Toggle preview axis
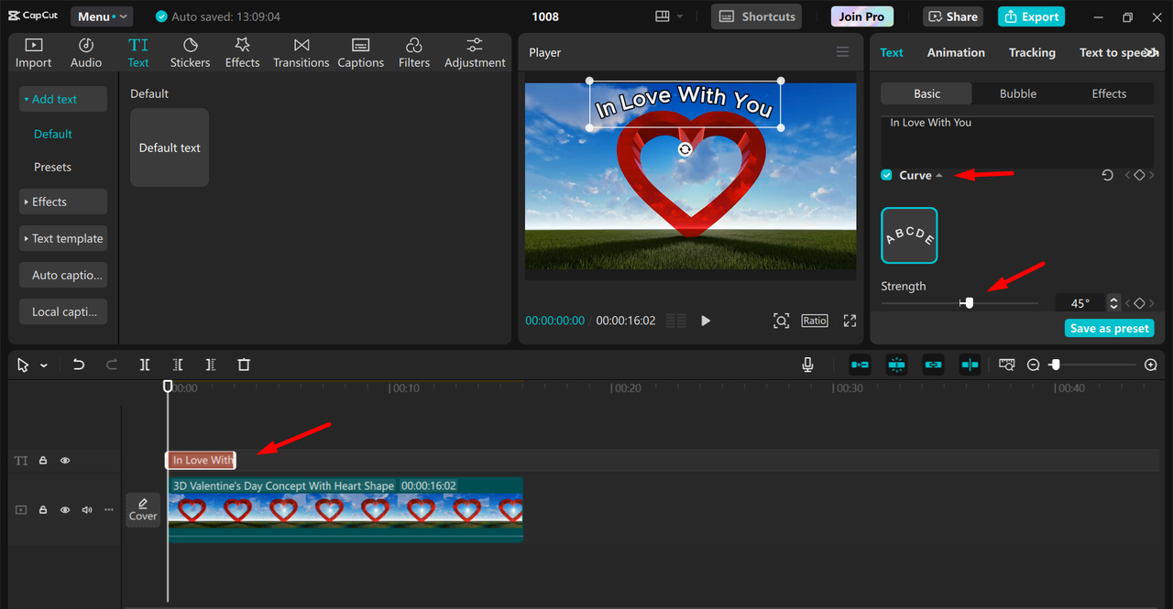1173x609 pixels. [970, 364]
